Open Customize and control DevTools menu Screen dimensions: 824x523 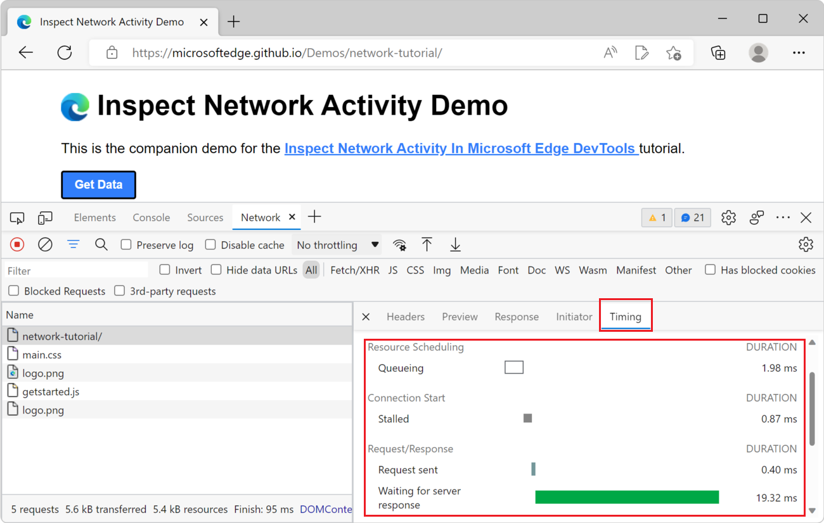(x=783, y=218)
